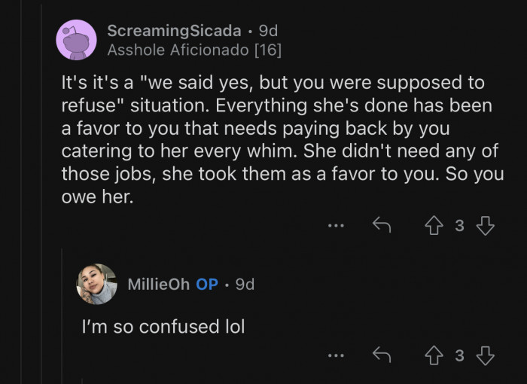
Task: Go to MillieOh's profile via username
Action: tap(158, 284)
